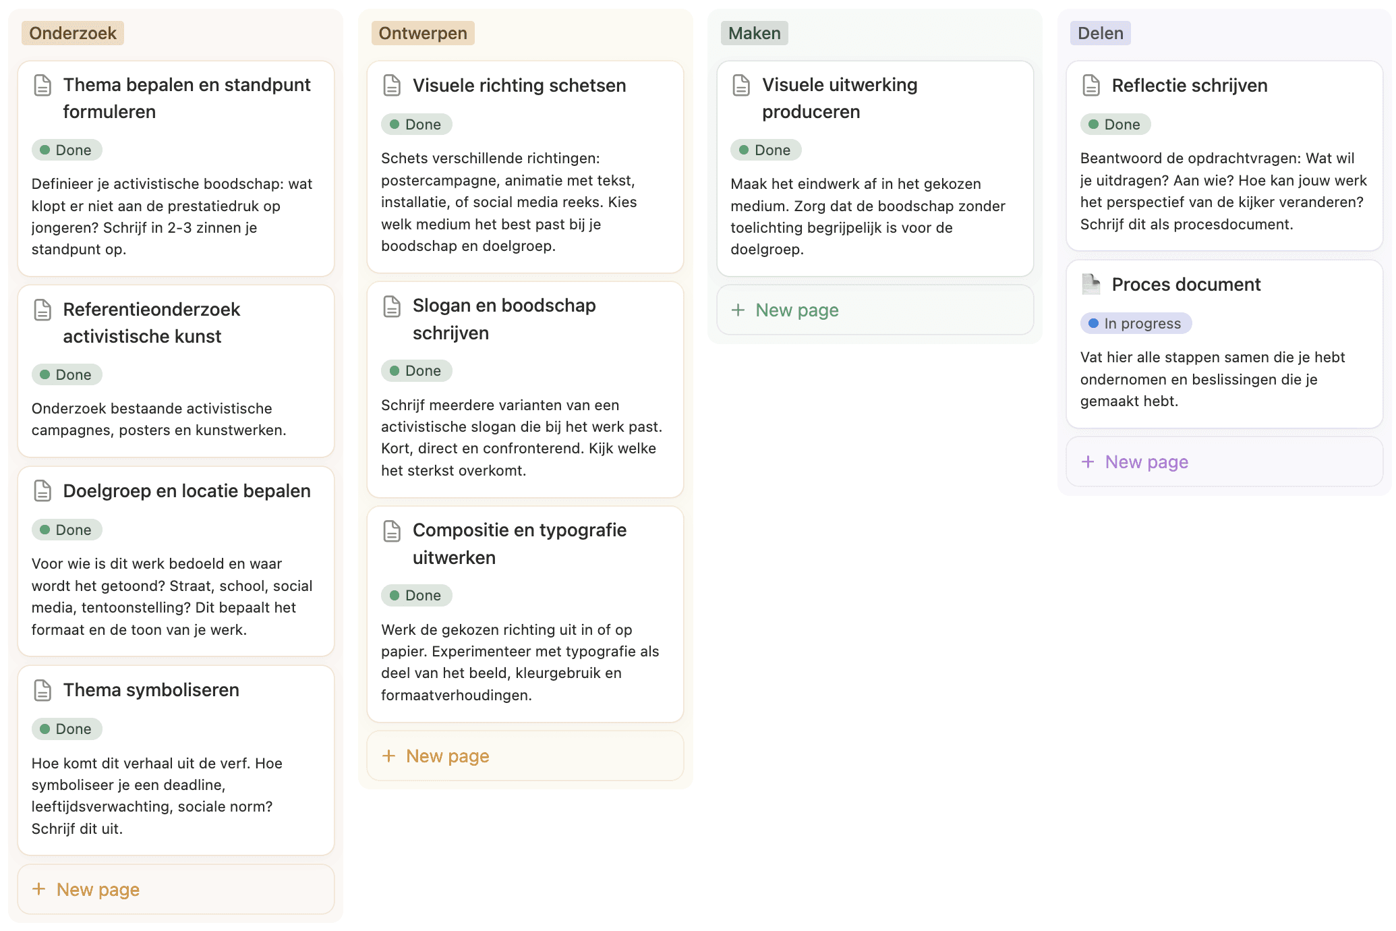
Task: Open Done status on Compositie en typografie card
Action: [416, 595]
